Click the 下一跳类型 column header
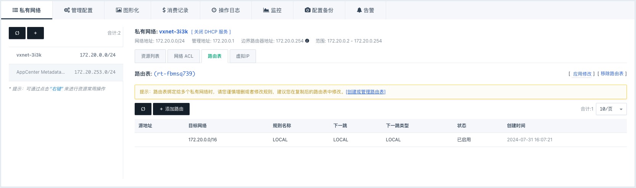The height and width of the screenshot is (188, 636). [398, 126]
